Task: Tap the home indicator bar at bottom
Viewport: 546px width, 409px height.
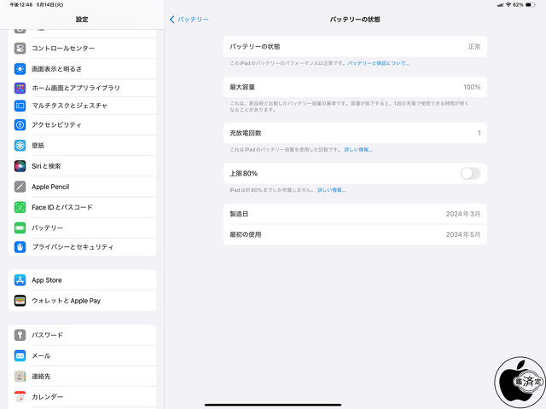Action: click(273, 405)
